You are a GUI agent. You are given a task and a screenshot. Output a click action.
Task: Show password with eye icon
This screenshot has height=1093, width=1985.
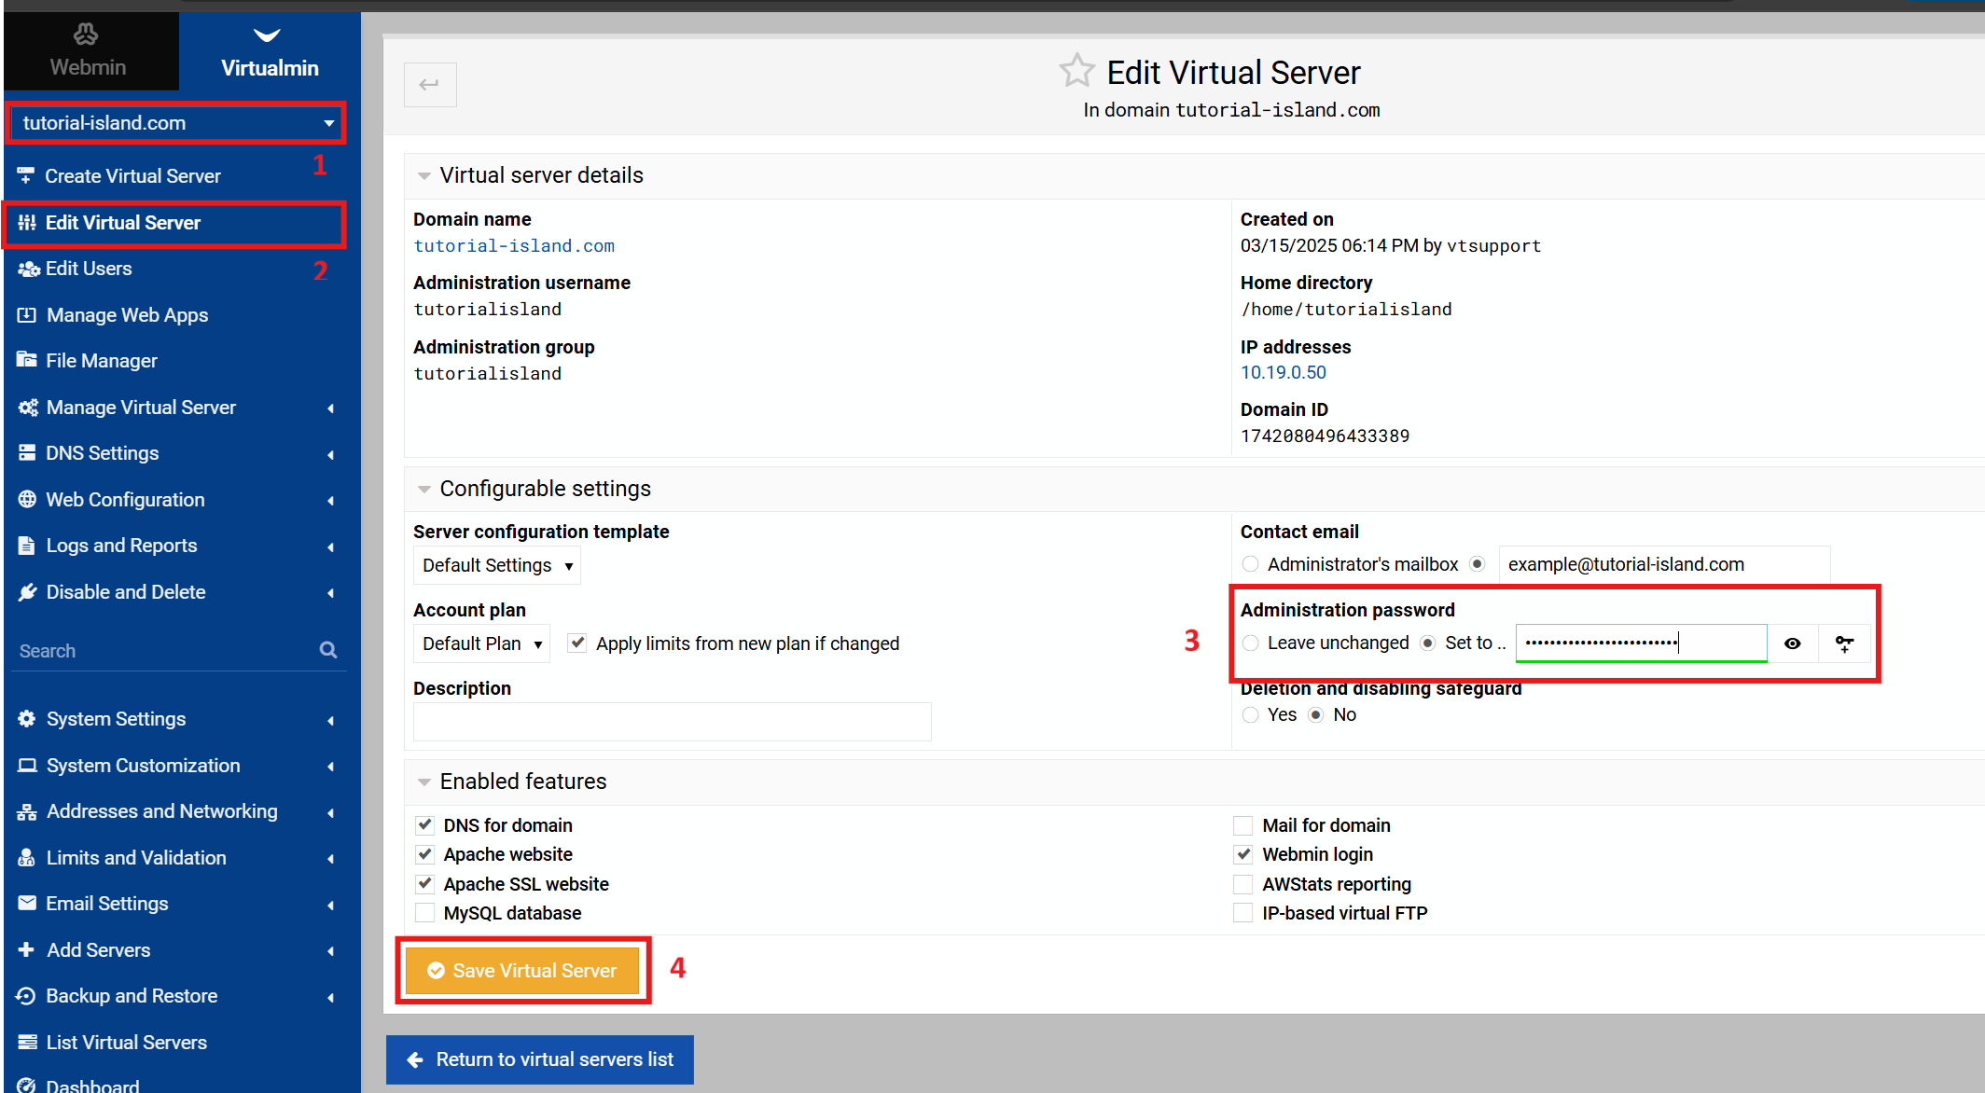coord(1792,643)
